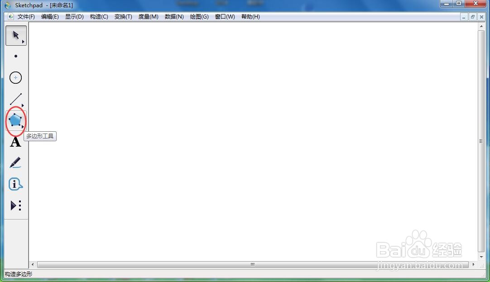Viewport: 490px width, 282px height.
Task: Select the Point tool
Action: coord(16,56)
